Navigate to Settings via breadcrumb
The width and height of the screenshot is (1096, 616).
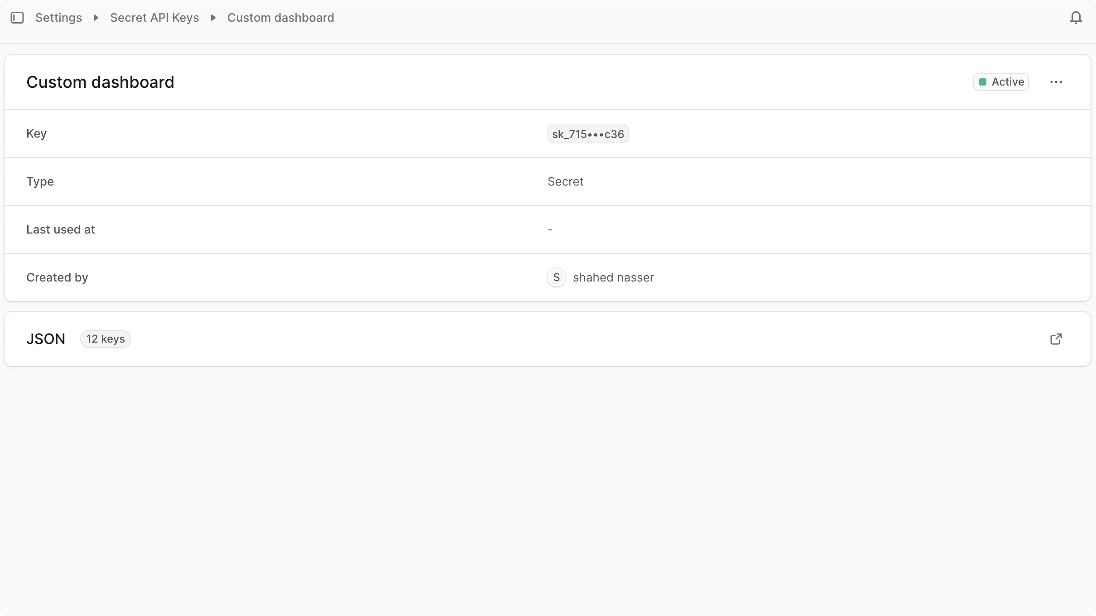coord(58,17)
